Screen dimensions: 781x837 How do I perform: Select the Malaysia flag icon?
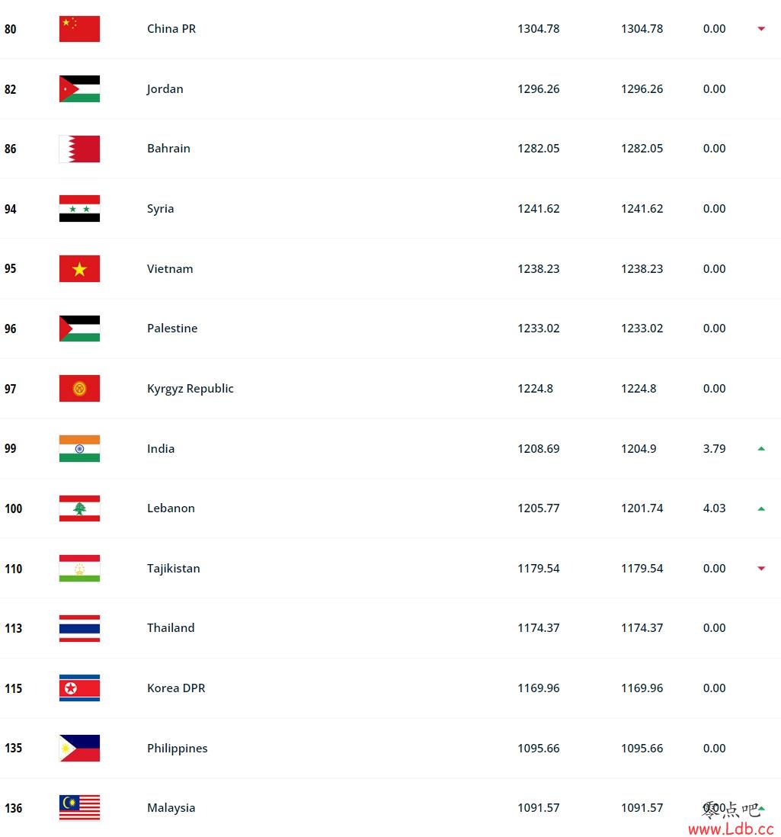point(79,807)
